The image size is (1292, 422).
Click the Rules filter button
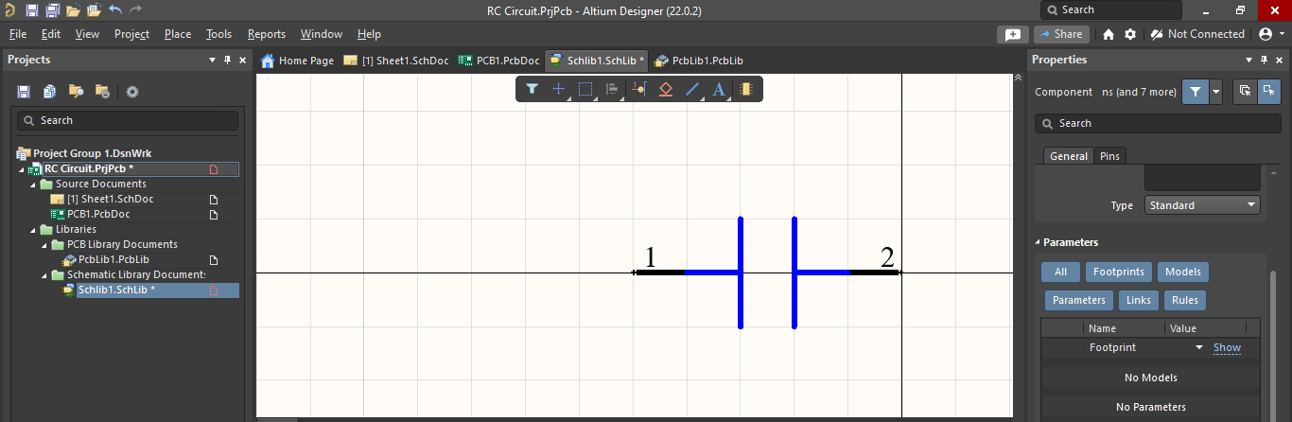pos(1184,300)
